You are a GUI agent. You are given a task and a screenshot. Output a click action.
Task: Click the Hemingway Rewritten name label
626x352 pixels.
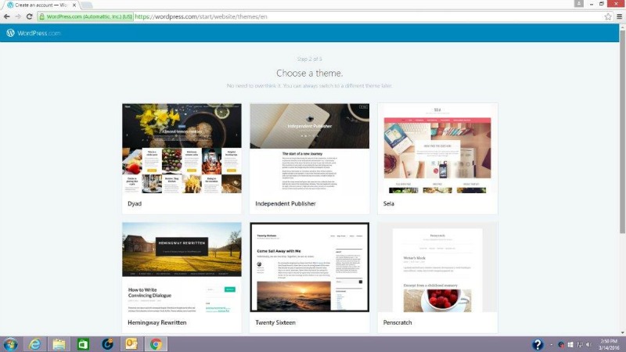tap(157, 322)
